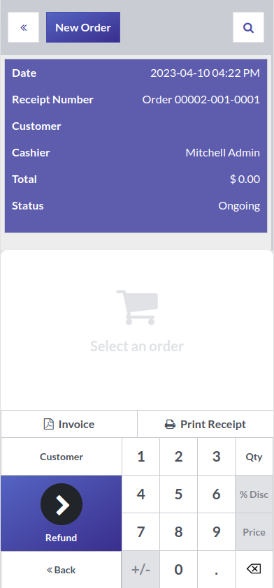
Task: Click the backspace delete key icon
Action: 254,569
